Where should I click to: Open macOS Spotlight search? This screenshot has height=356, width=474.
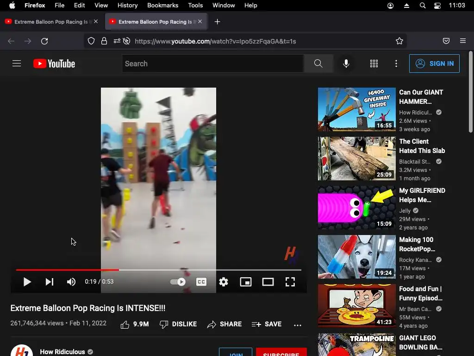click(x=423, y=6)
